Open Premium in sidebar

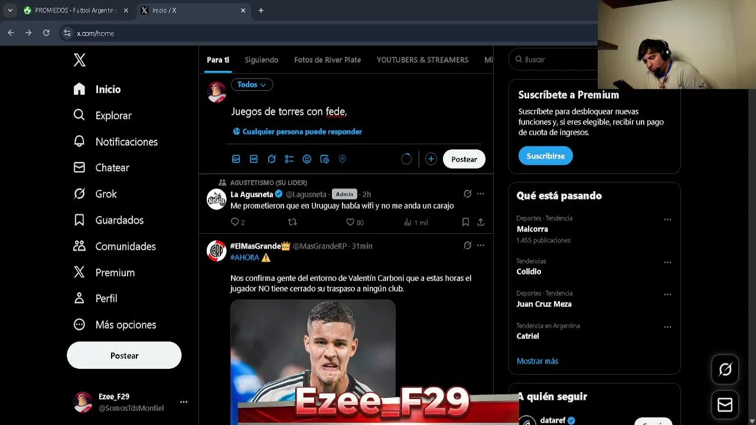(105, 272)
